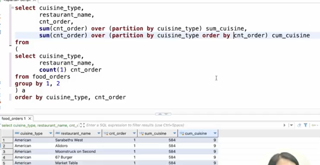Click the cum_cuisine alias in the editor
320x165 pixels.
point(291,36)
